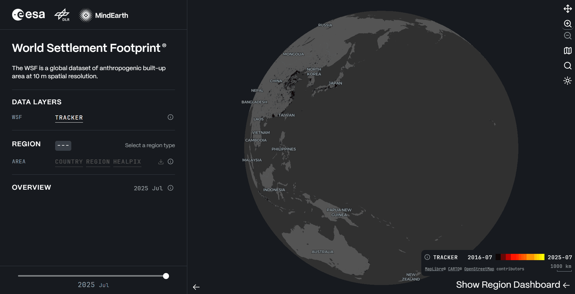Click the North Korea label

pyautogui.click(x=314, y=72)
